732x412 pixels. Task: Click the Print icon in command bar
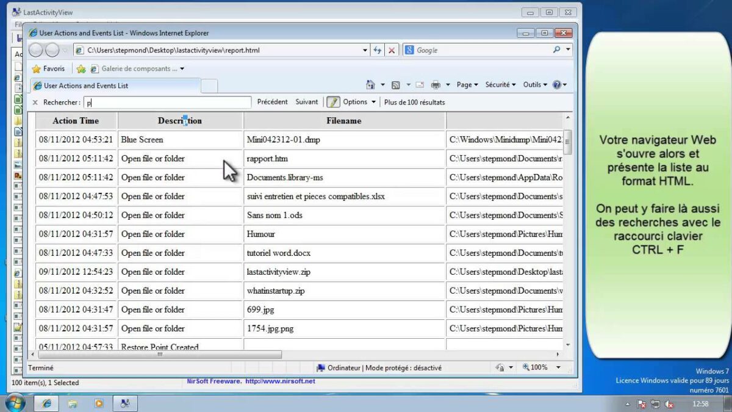pyautogui.click(x=436, y=85)
